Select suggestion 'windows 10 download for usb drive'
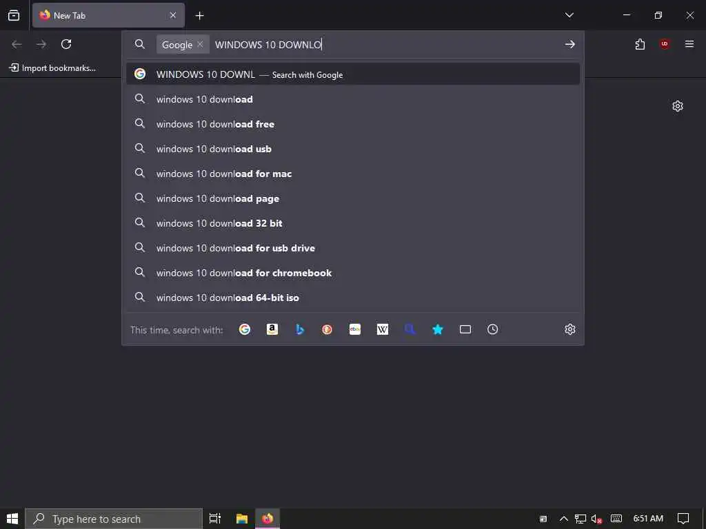This screenshot has width=706, height=529. (x=353, y=248)
